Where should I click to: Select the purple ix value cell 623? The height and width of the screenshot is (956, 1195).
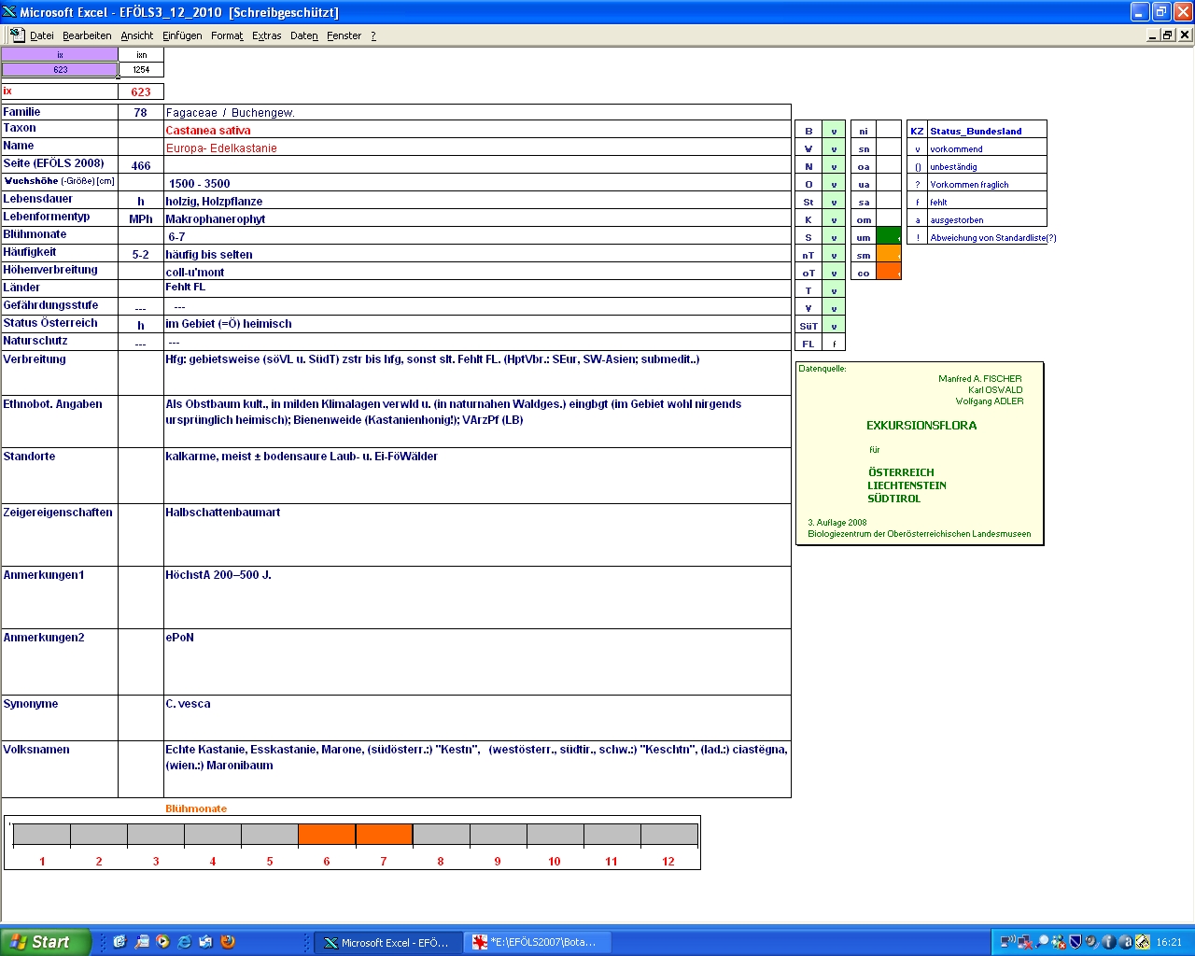pyautogui.click(x=60, y=70)
